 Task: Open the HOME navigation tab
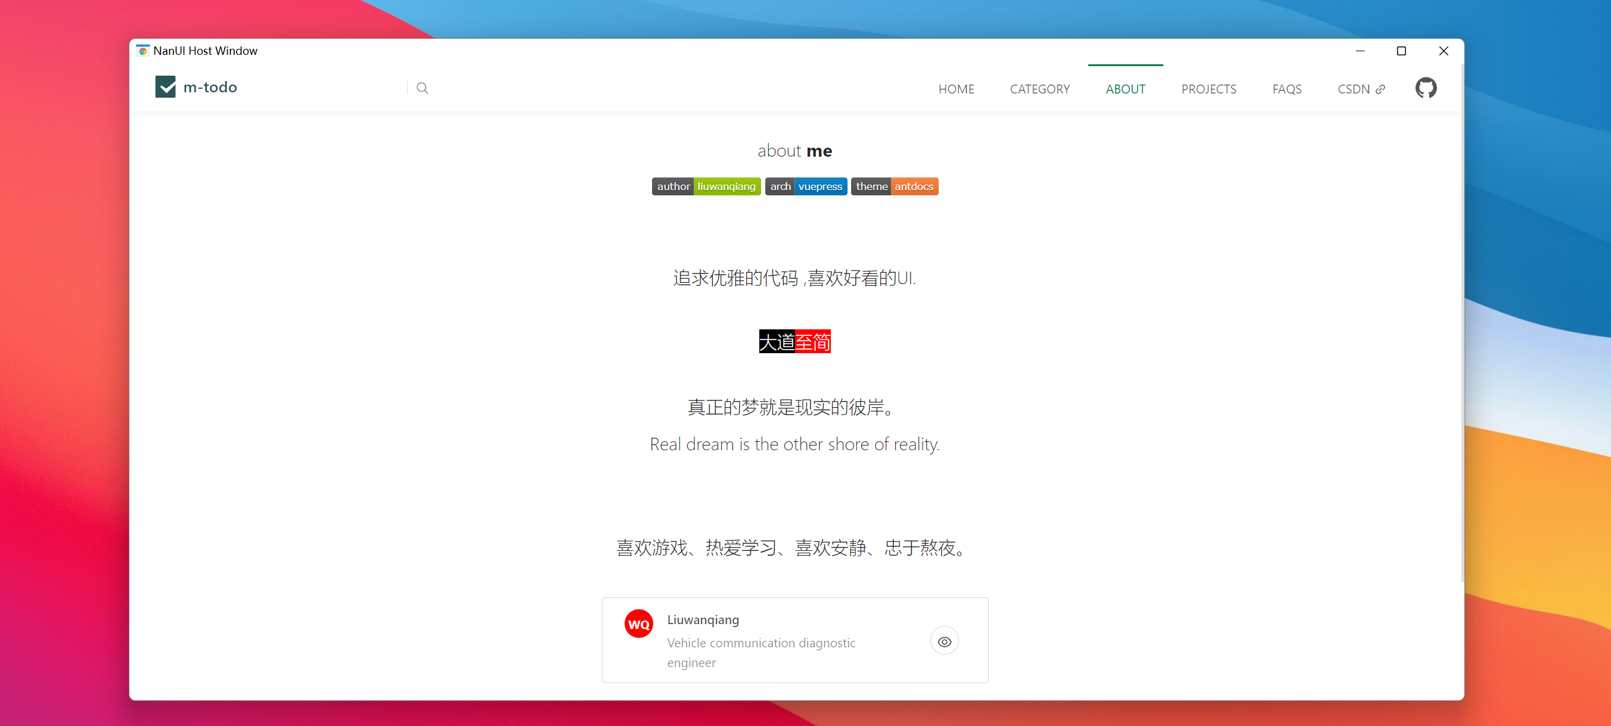(955, 89)
